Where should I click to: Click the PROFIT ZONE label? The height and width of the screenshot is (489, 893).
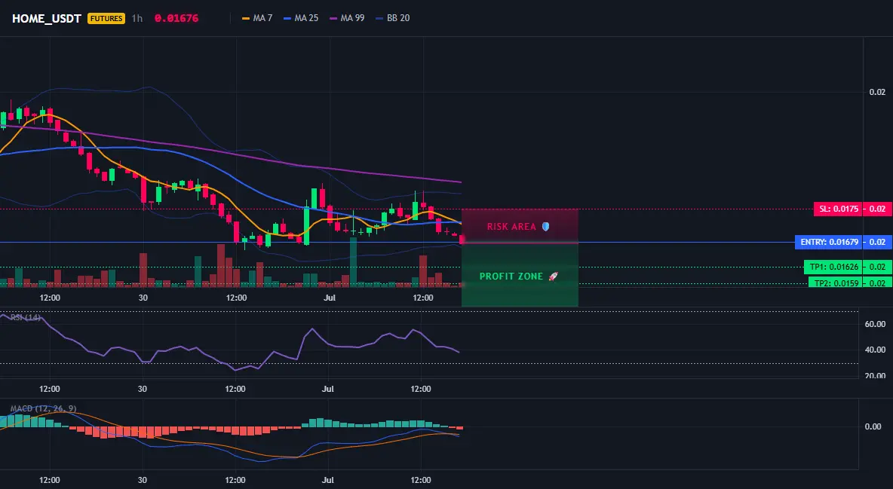pyautogui.click(x=511, y=276)
